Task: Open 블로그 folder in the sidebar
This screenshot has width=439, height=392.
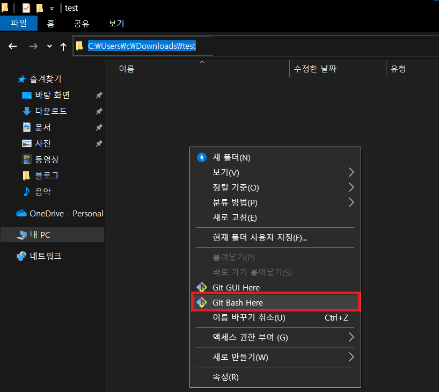Action: point(47,176)
